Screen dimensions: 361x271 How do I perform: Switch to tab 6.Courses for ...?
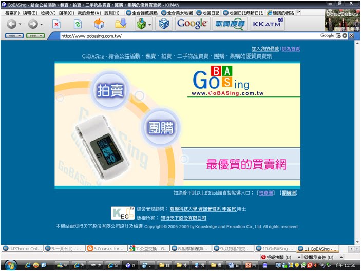tap(107, 249)
